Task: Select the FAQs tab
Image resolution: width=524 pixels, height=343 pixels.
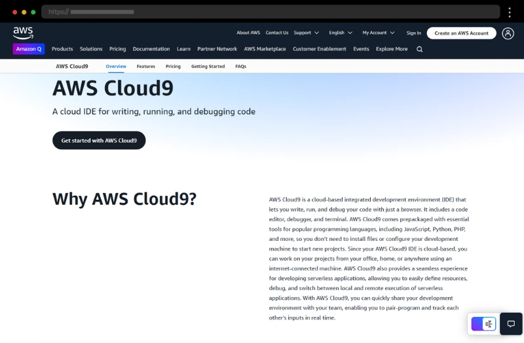Action: pyautogui.click(x=240, y=66)
